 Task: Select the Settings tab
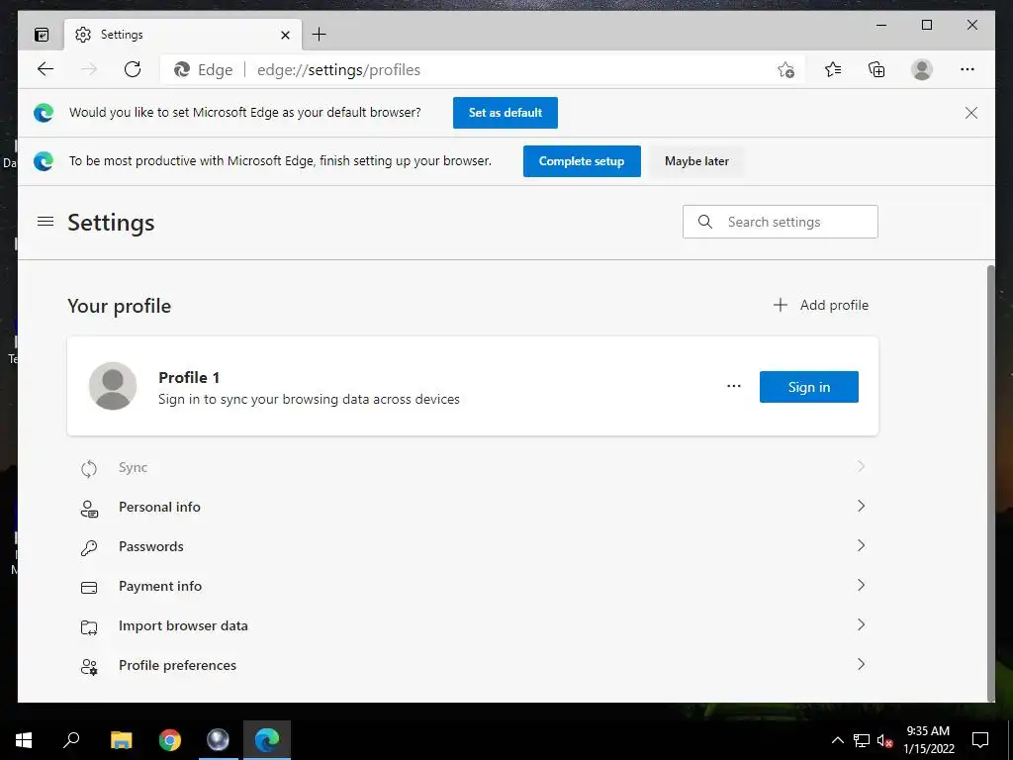181,35
